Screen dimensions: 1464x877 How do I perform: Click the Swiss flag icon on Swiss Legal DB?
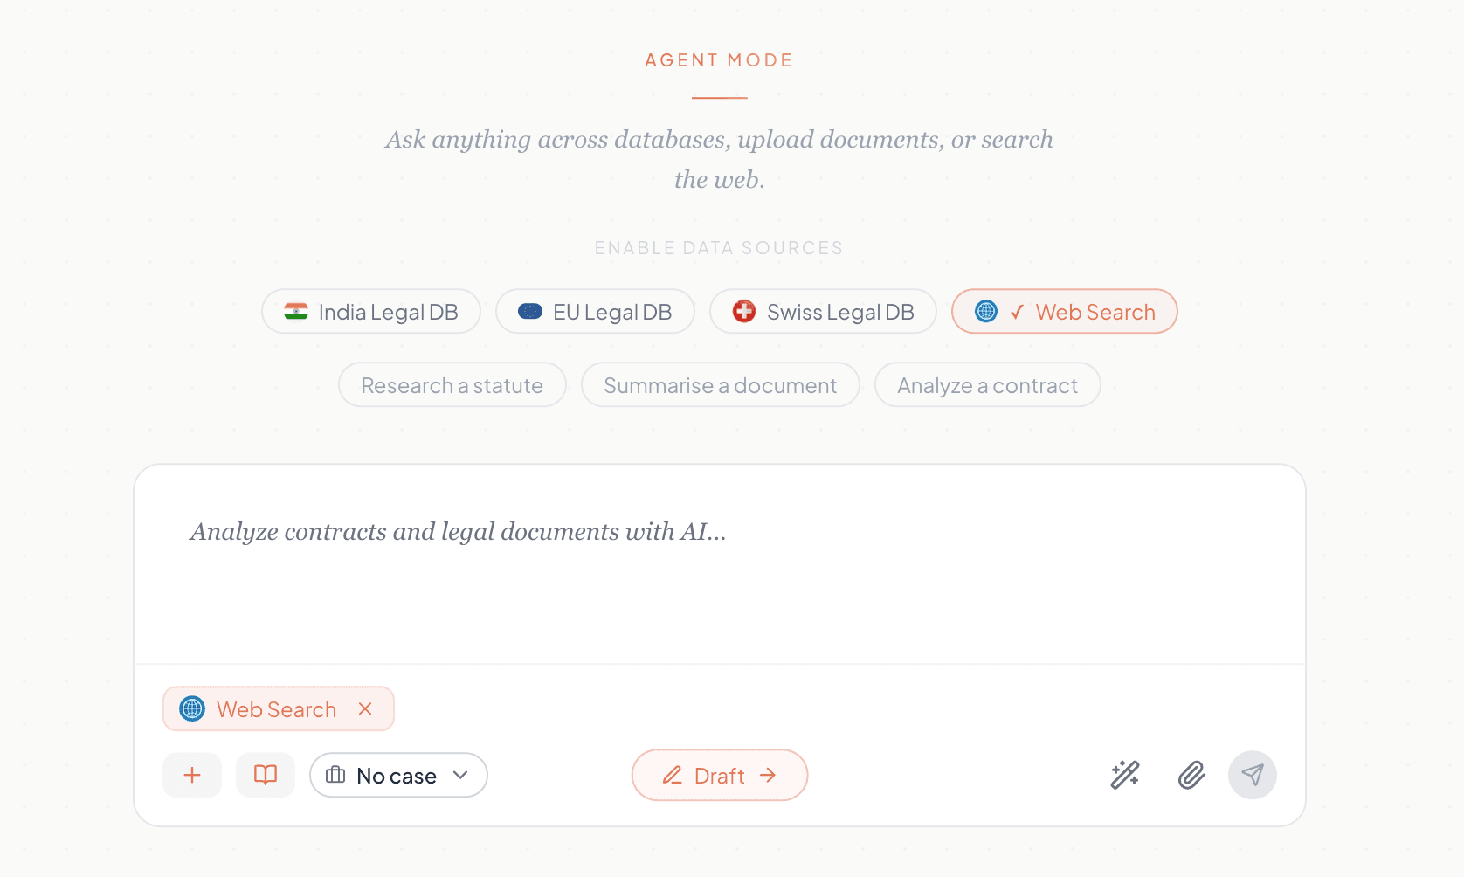[x=743, y=311]
